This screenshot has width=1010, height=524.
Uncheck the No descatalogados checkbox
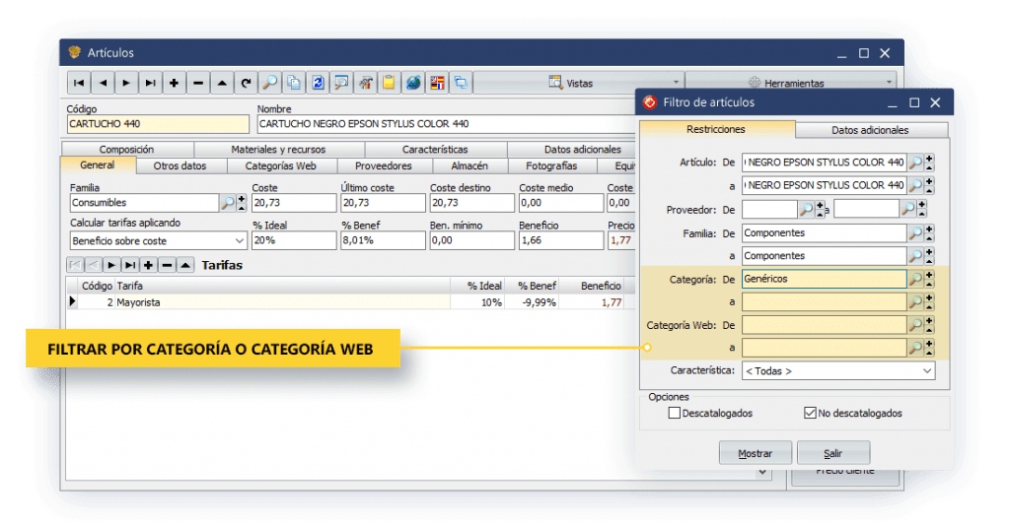tap(811, 413)
